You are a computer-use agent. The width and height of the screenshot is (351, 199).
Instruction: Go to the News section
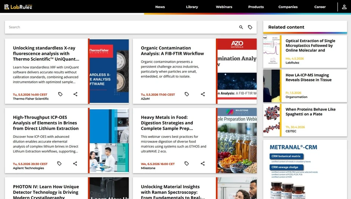click(x=160, y=7)
